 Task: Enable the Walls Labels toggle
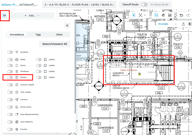click(39, 60)
